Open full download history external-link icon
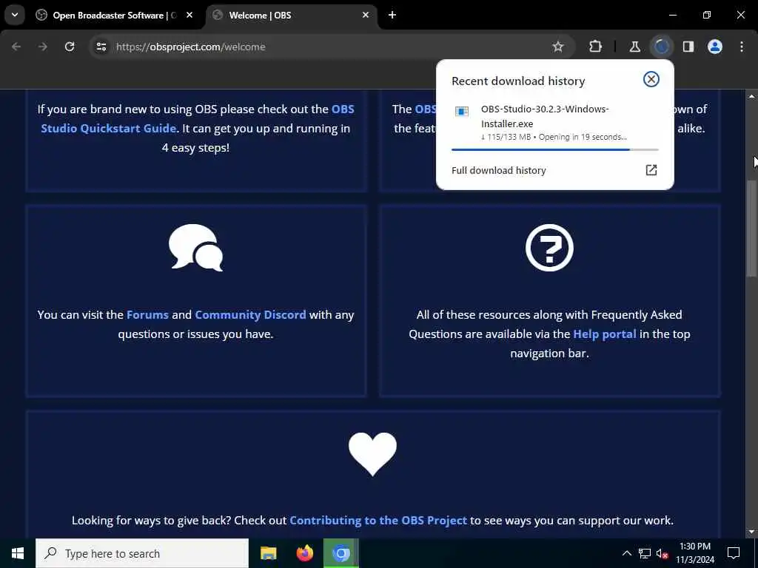The width and height of the screenshot is (758, 568). pyautogui.click(x=651, y=170)
